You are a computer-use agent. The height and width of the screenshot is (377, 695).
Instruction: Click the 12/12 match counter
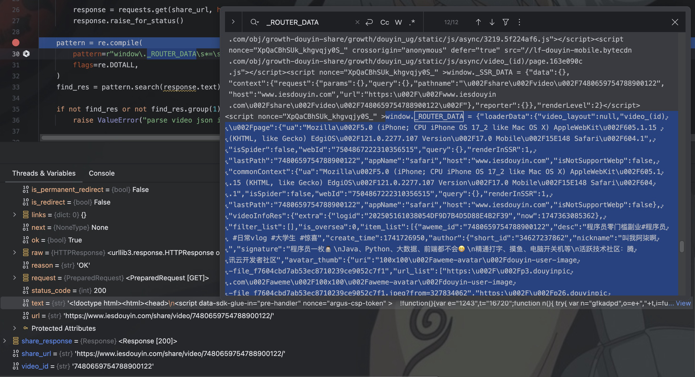pos(451,22)
